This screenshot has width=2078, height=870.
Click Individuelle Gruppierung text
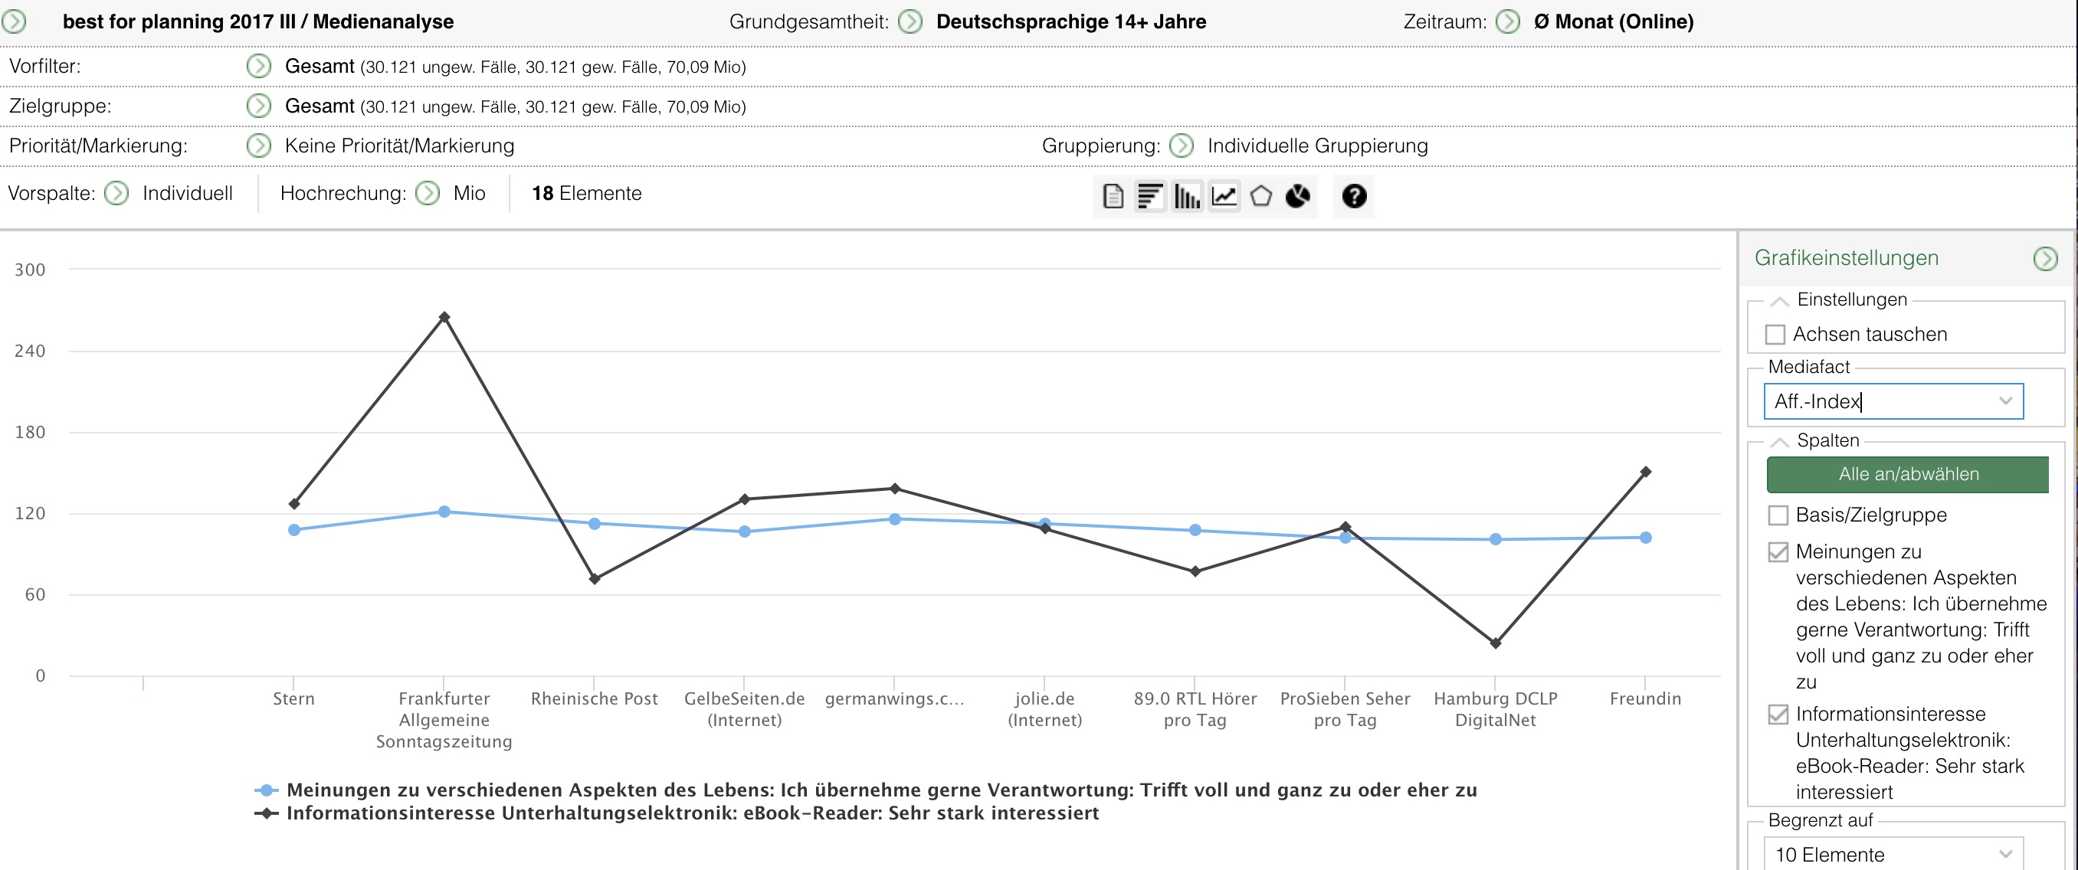pos(1317,146)
